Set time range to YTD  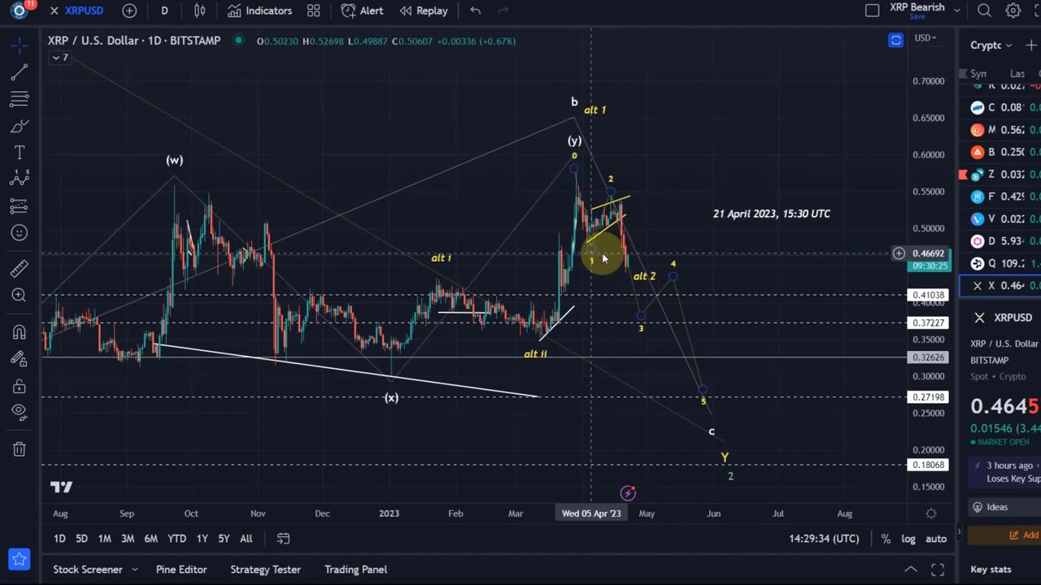click(176, 539)
